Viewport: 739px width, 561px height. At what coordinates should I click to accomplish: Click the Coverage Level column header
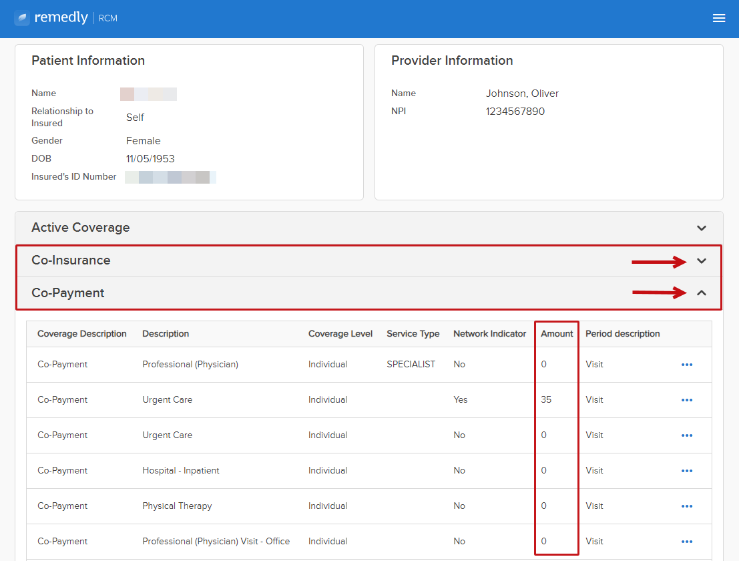tap(340, 334)
